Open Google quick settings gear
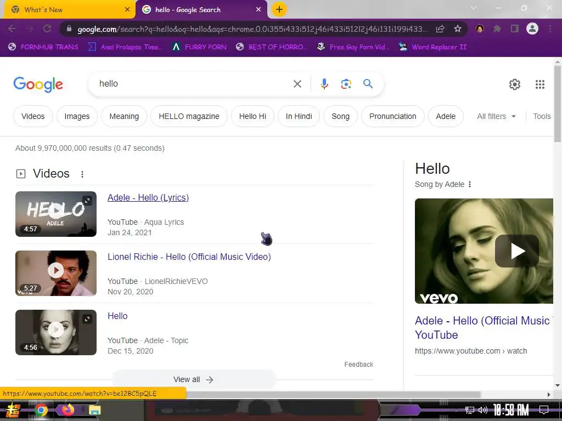 [x=515, y=84]
